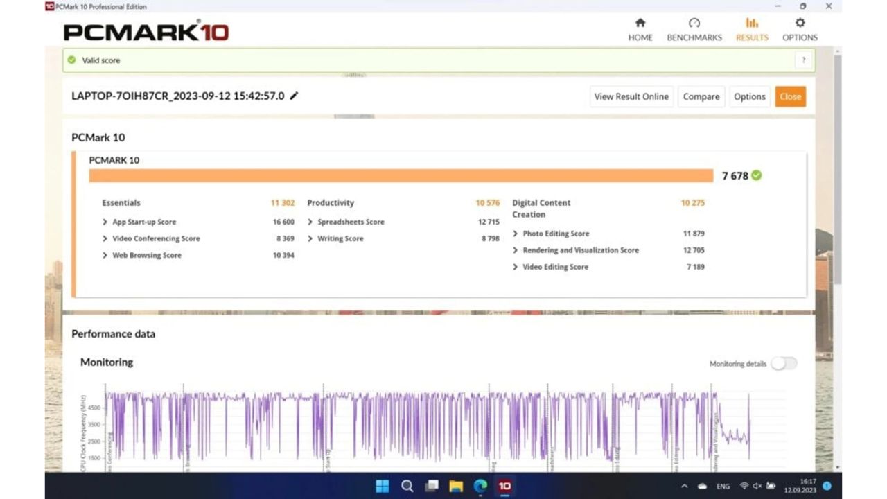This screenshot has width=887, height=499.
Task: Open the Home section icon
Action: pos(640,24)
